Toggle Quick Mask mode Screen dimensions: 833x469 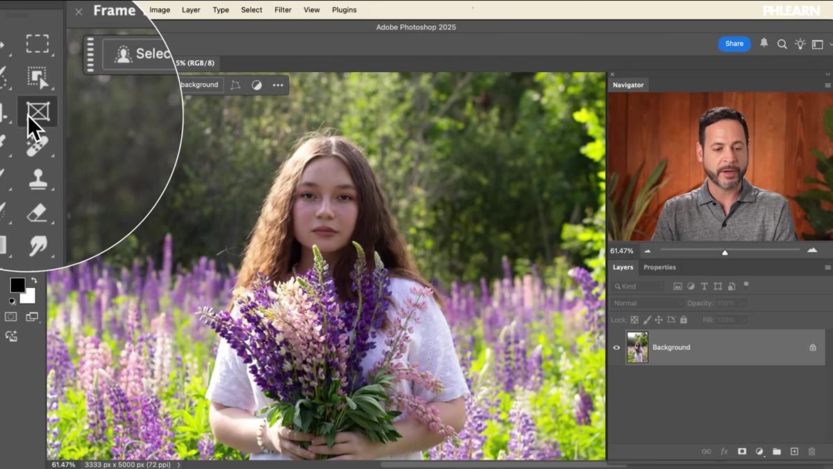[x=11, y=317]
